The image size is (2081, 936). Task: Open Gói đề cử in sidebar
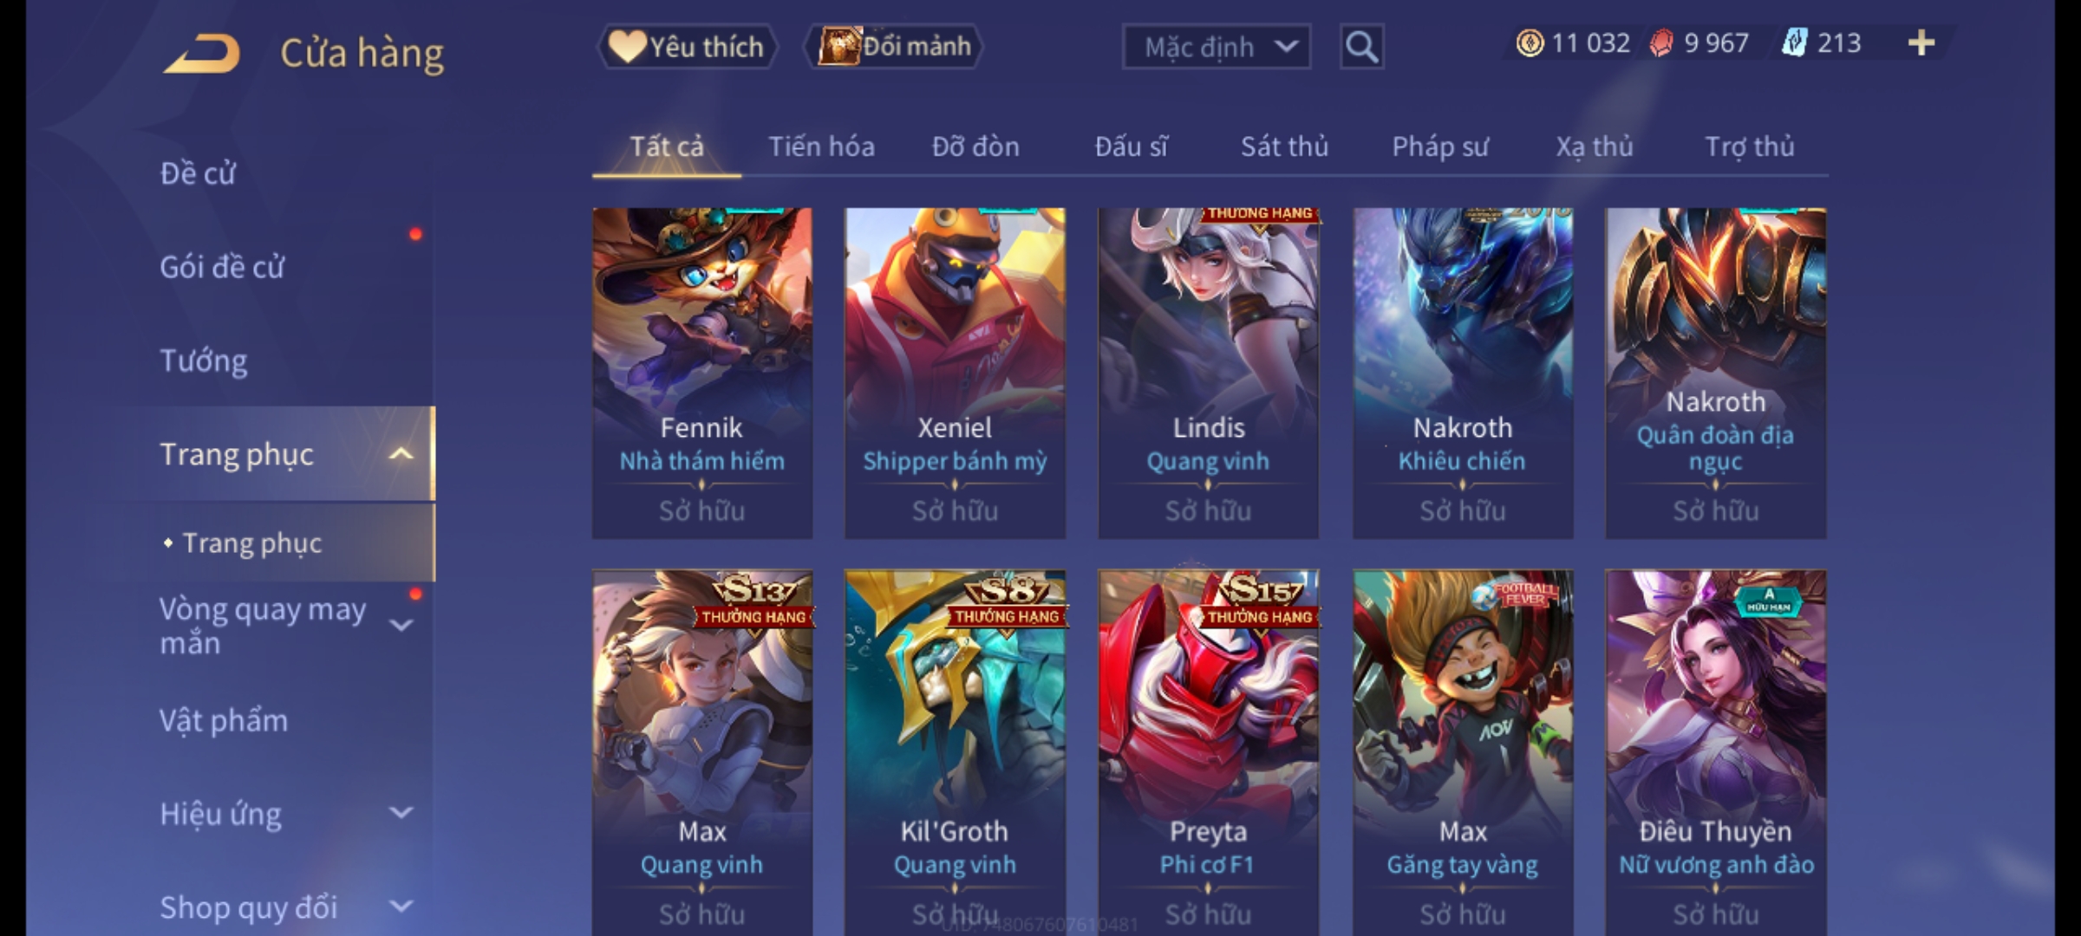pyautogui.click(x=222, y=267)
